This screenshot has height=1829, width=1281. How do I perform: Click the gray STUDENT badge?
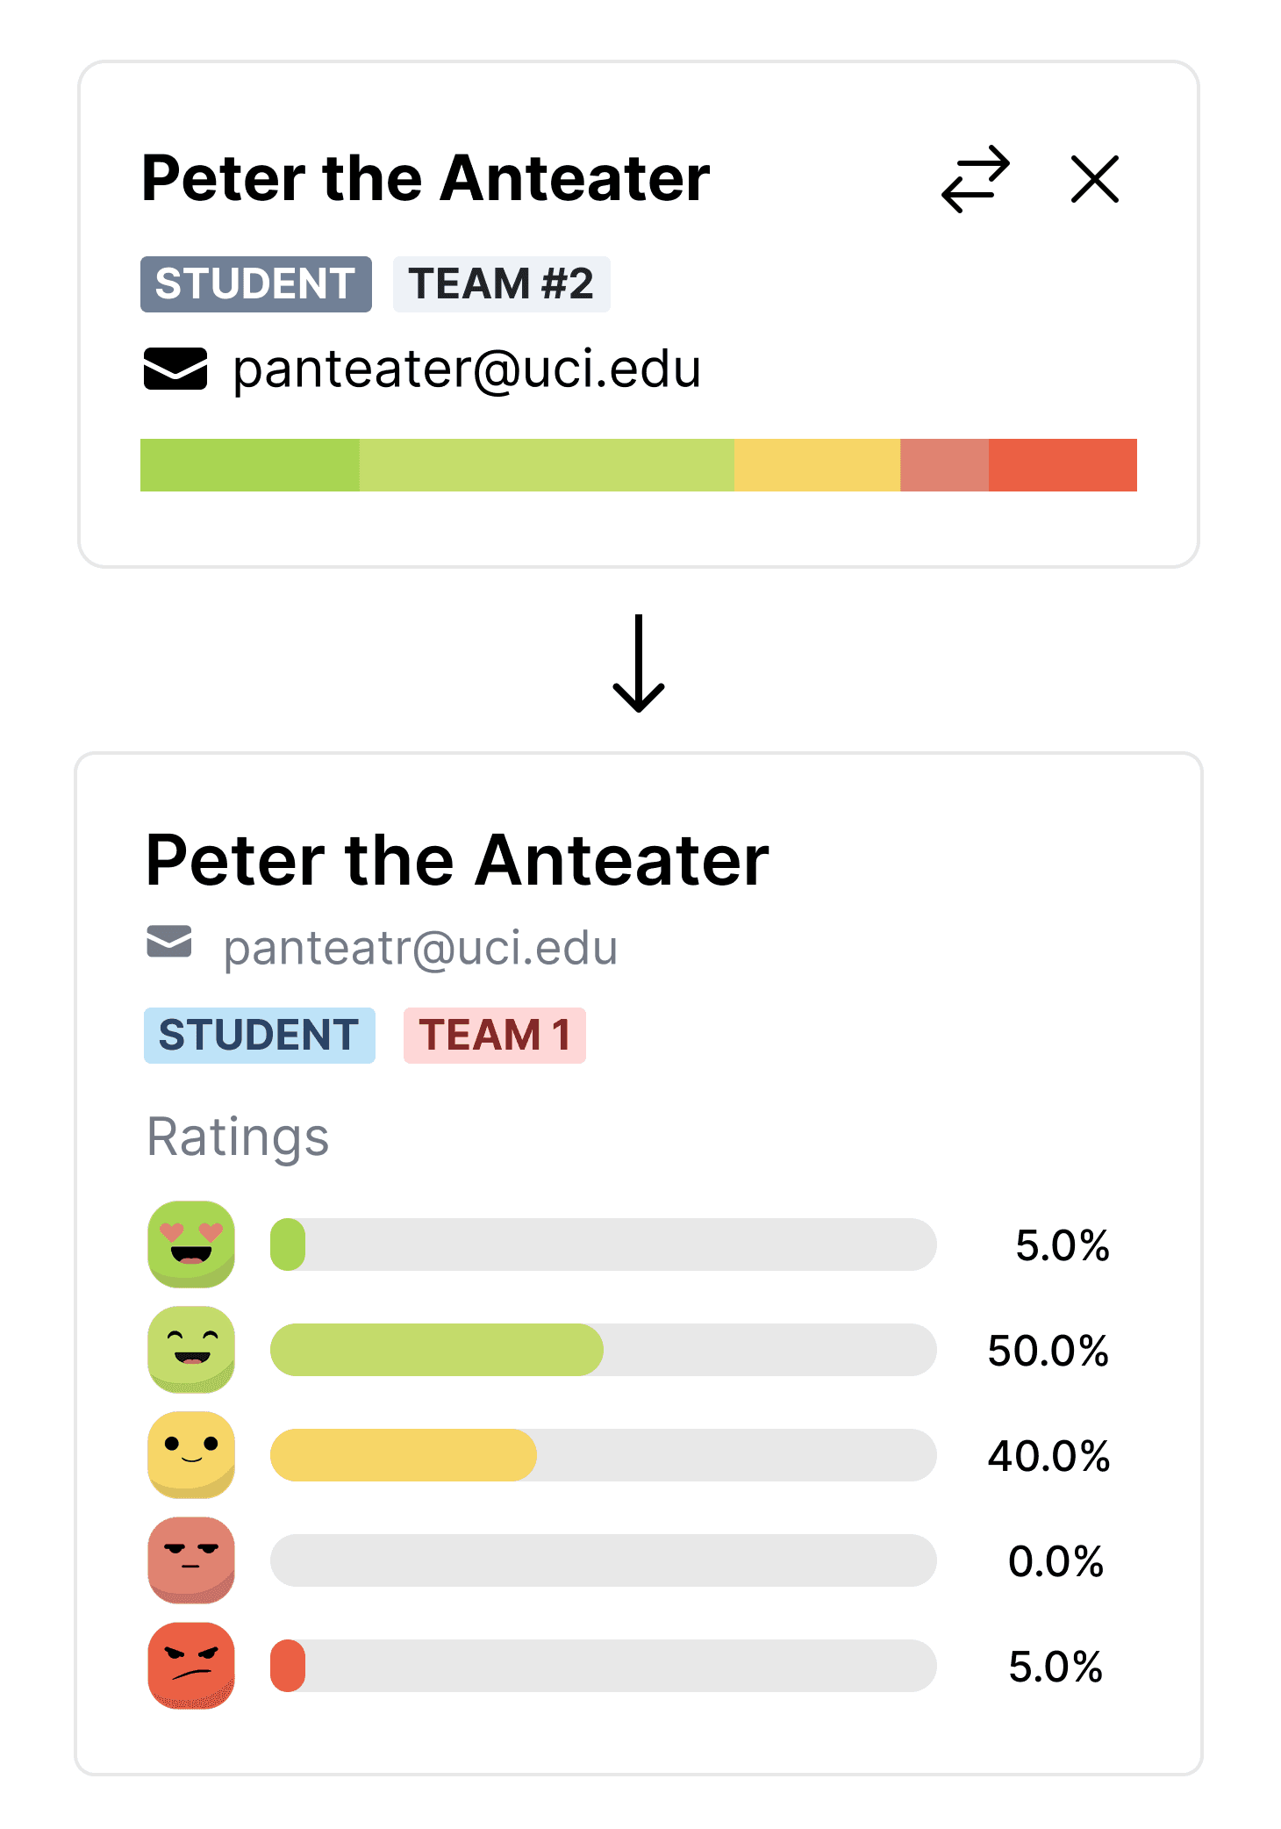click(256, 284)
